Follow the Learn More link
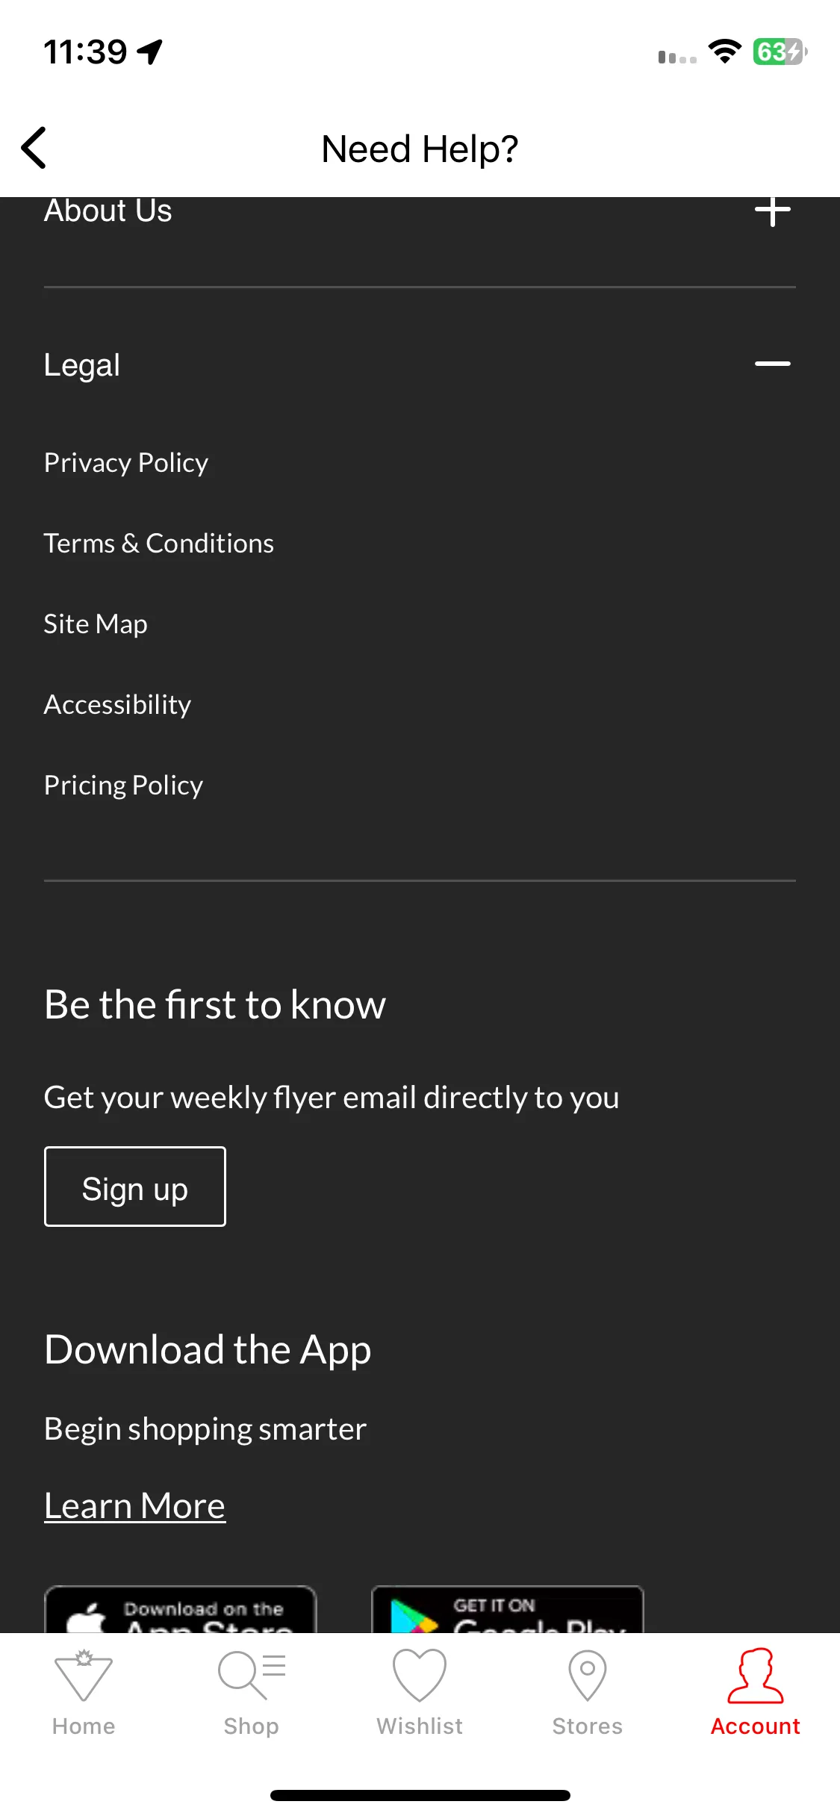 click(135, 1505)
